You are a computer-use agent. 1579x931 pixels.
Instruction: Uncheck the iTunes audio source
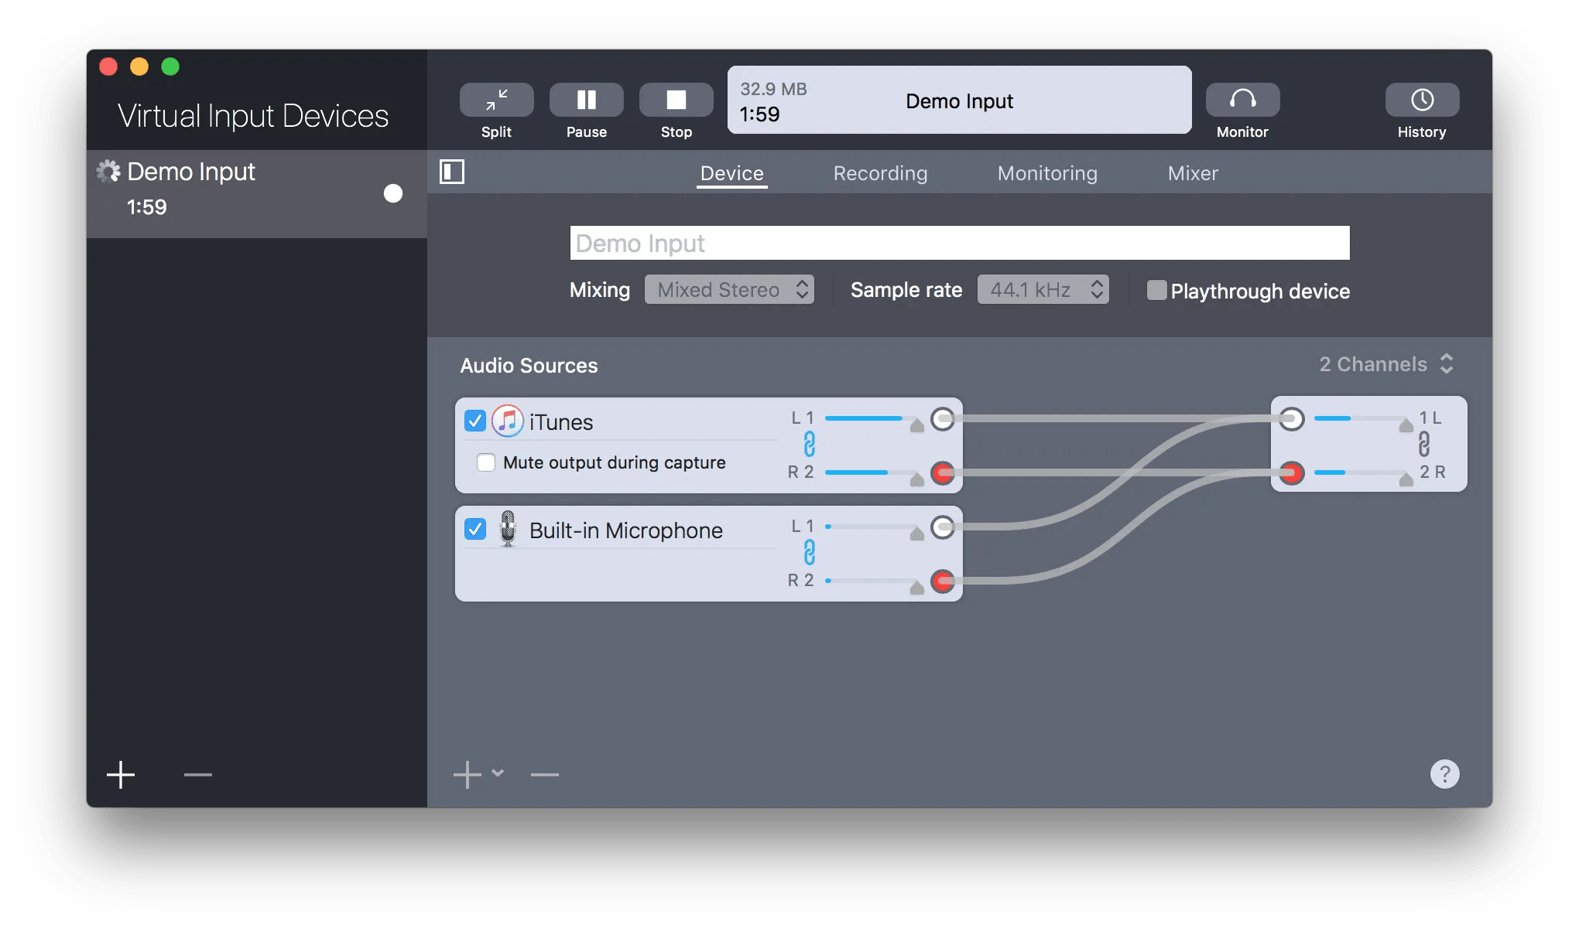click(x=475, y=421)
